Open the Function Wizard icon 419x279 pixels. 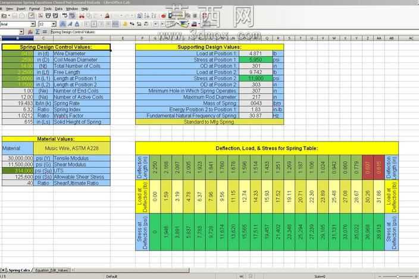tap(30, 32)
